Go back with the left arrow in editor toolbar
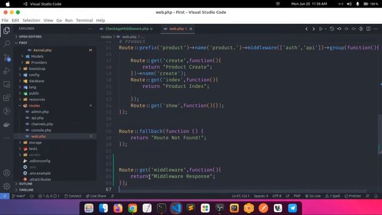The height and width of the screenshot is (215, 382). (x=306, y=29)
